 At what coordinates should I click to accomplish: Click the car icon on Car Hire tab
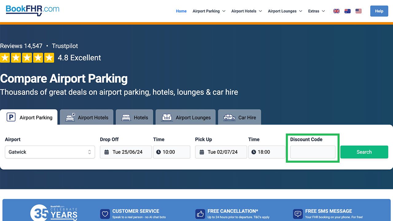pyautogui.click(x=229, y=117)
